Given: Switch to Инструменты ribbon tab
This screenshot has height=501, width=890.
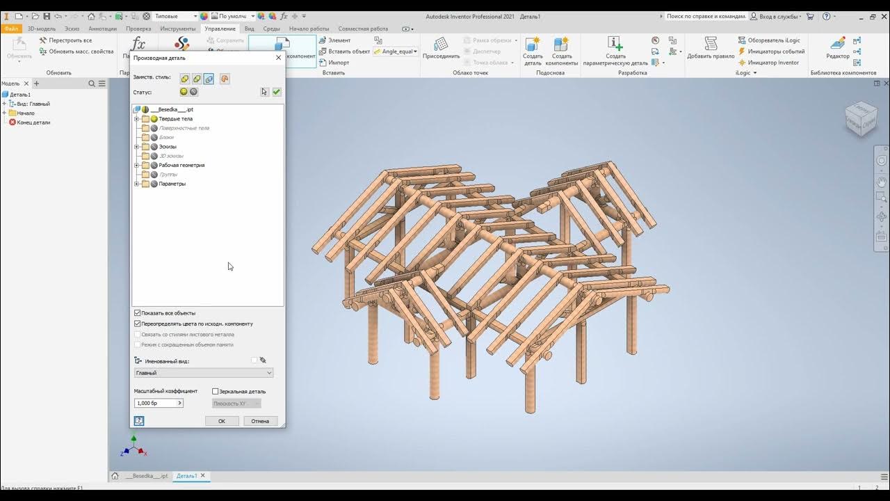Looking at the screenshot, I should [x=177, y=29].
